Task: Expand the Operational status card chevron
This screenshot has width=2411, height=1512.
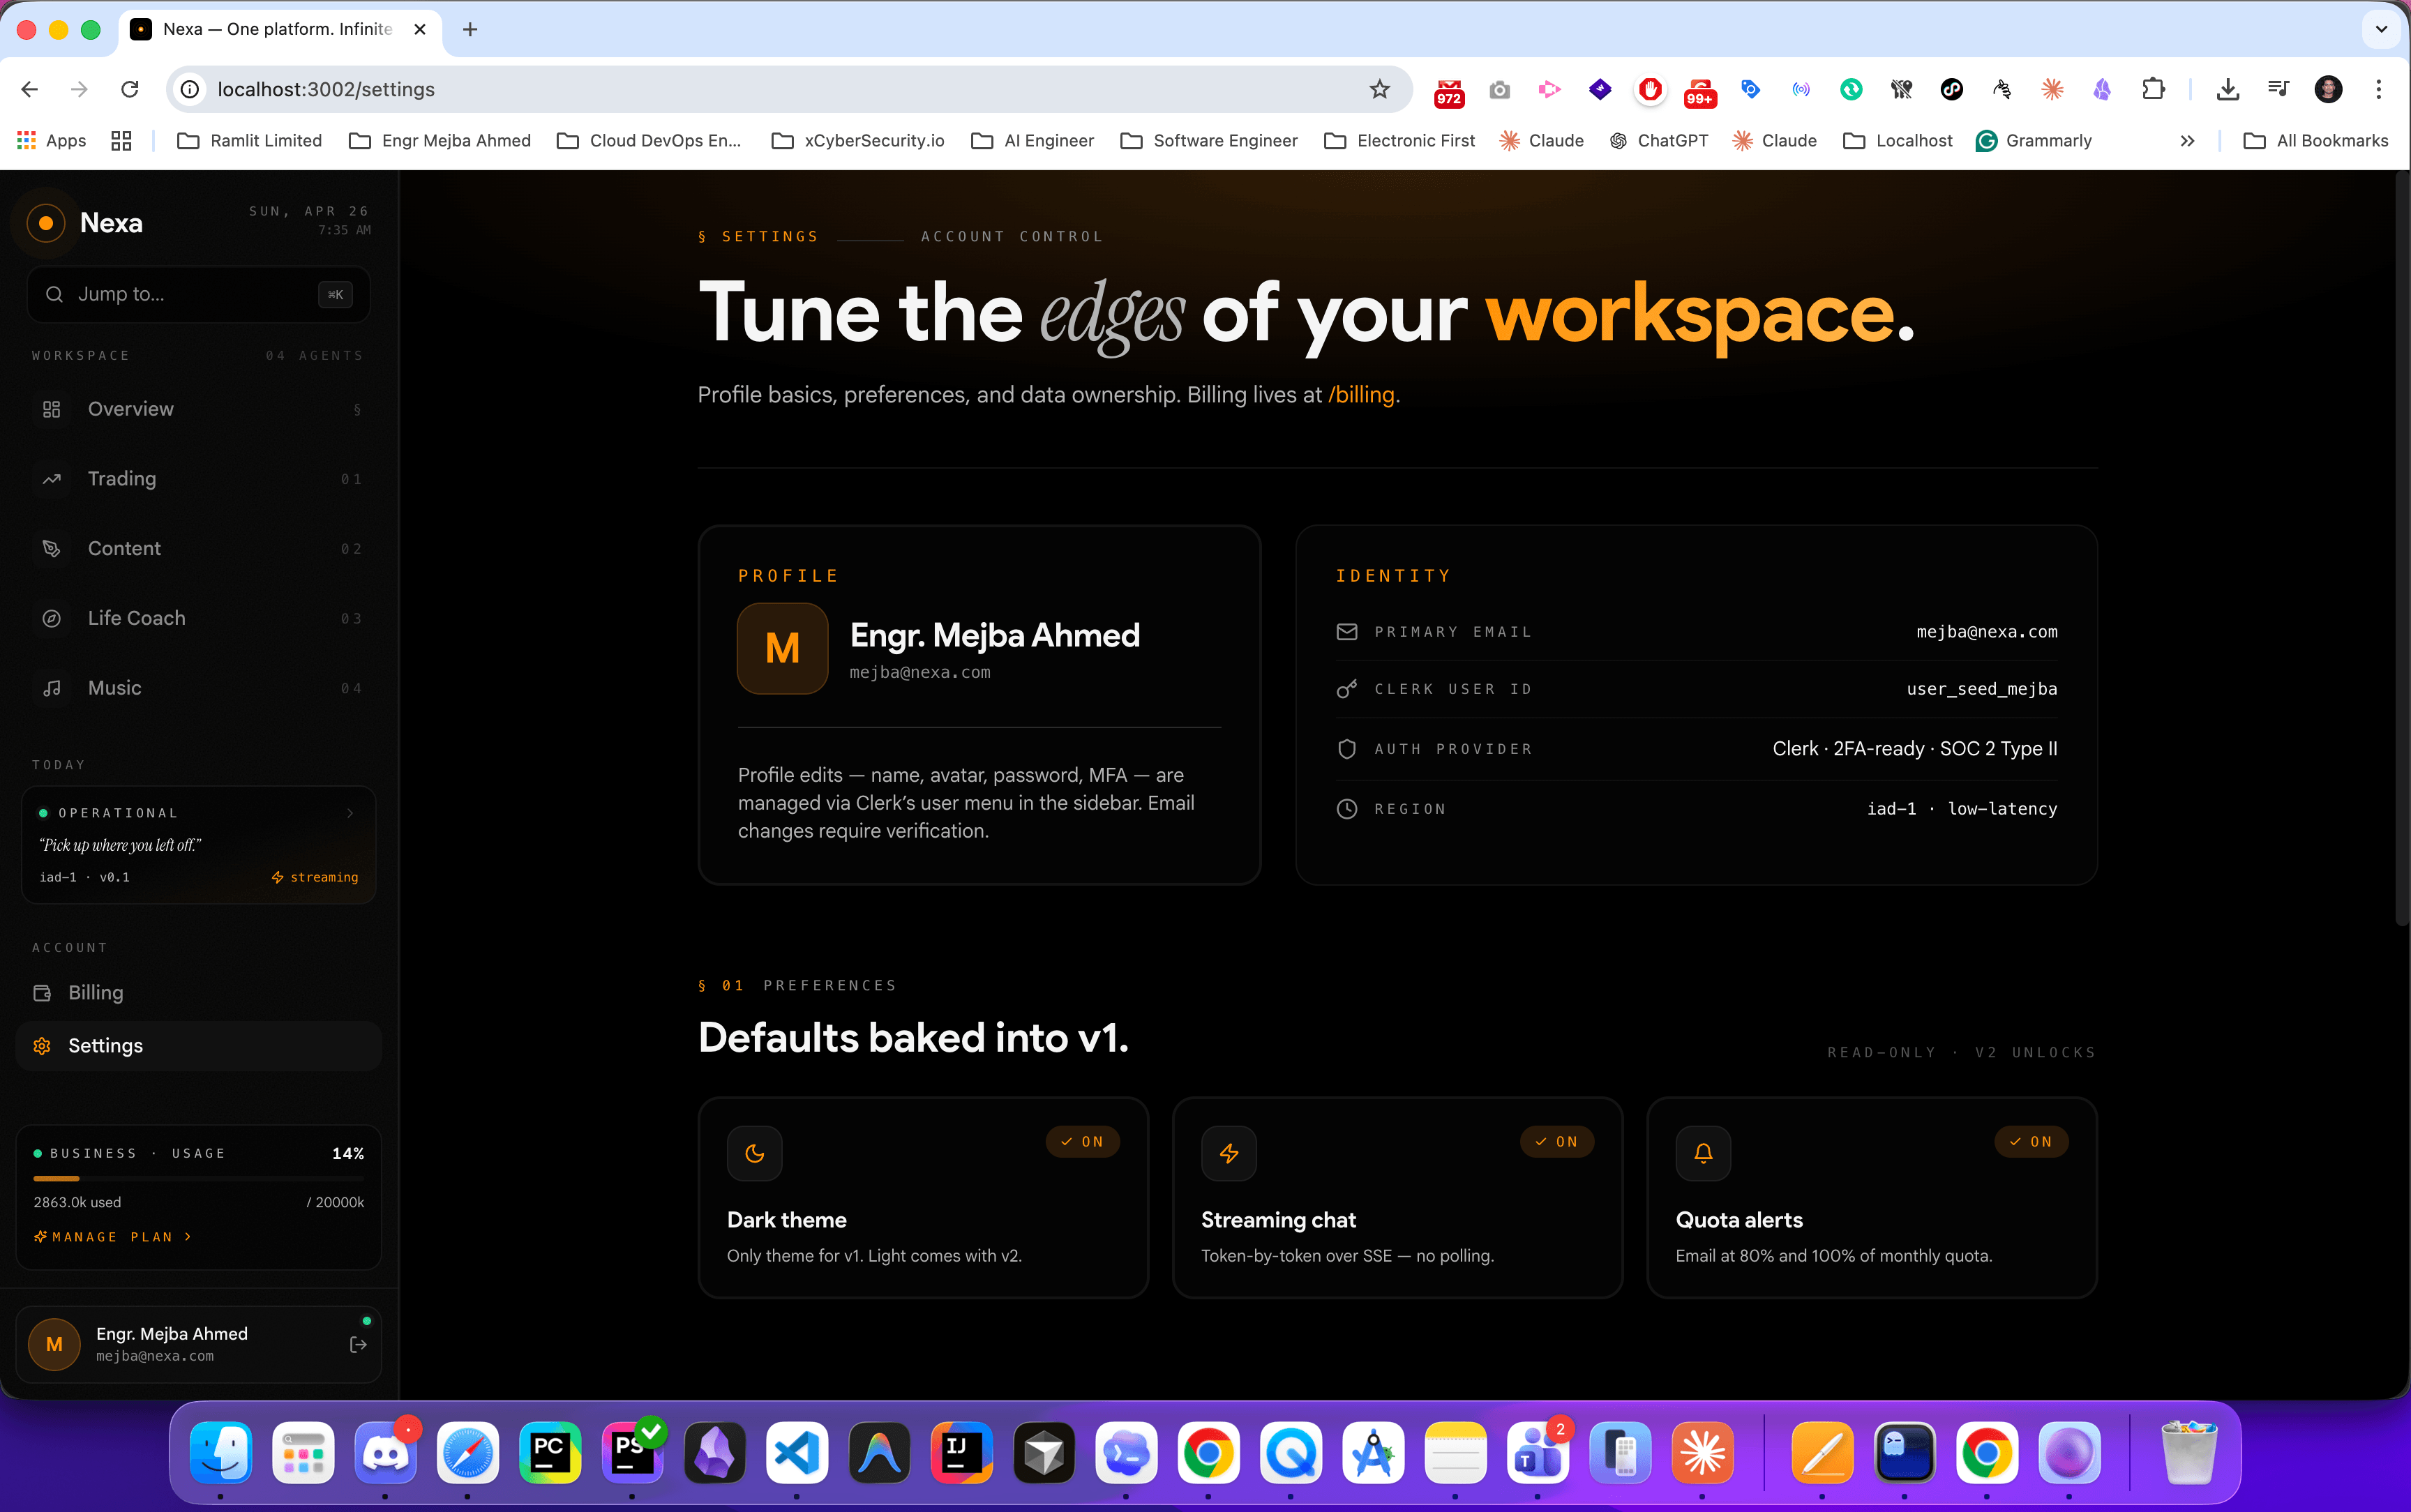Action: pos(350,813)
